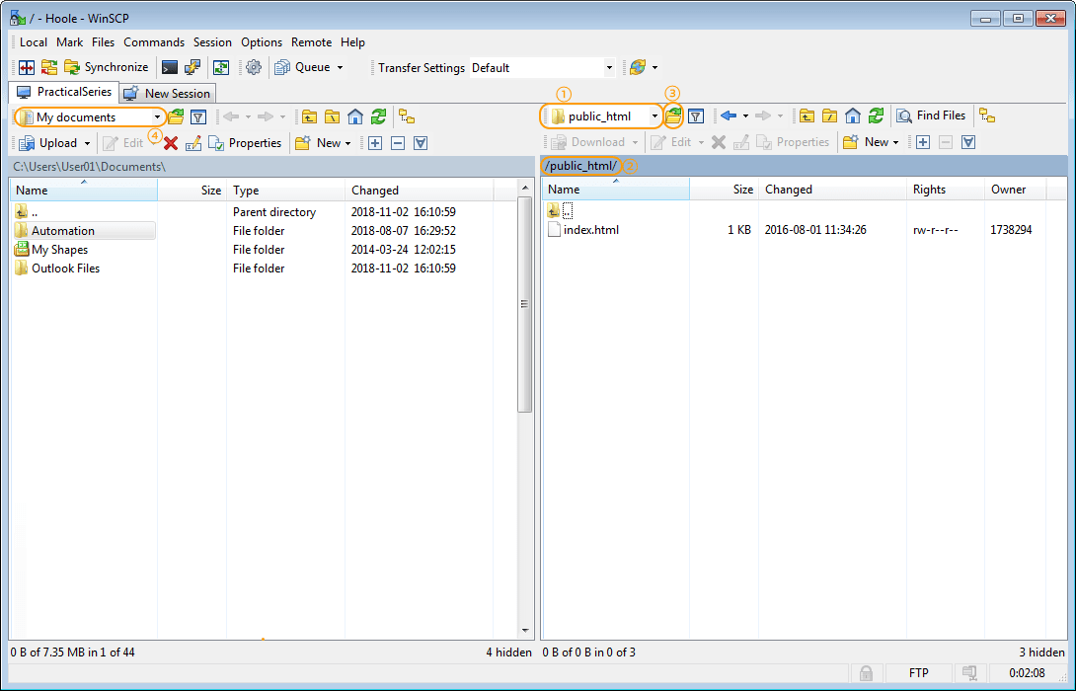
Task: Click the folder-pair icon left of Synchronize
Action: (x=49, y=67)
